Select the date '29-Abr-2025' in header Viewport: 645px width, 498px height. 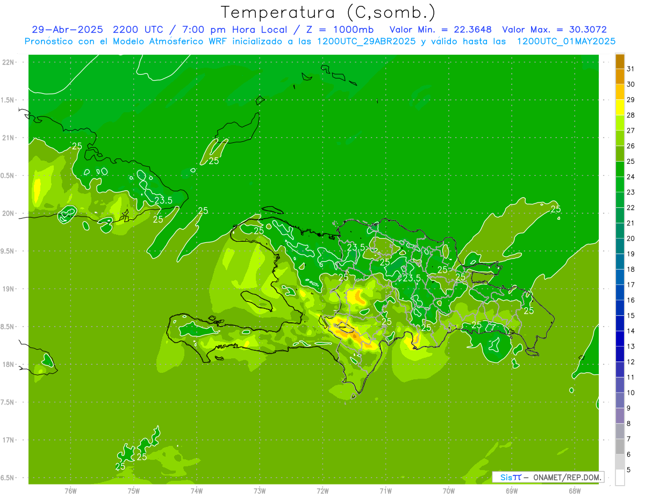point(67,30)
